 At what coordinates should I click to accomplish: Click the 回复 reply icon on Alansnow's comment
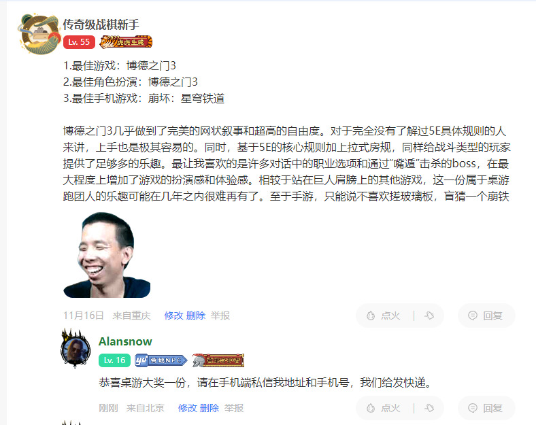473,408
